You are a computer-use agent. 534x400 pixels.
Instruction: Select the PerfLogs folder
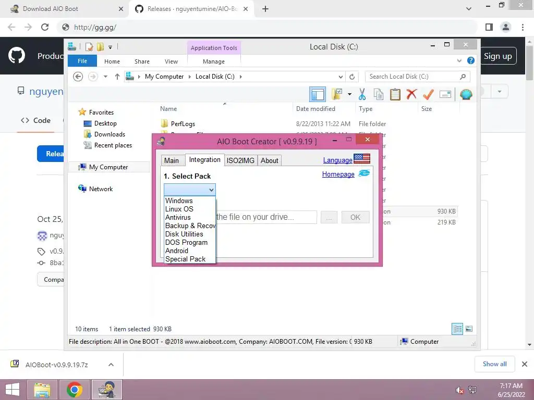pos(183,124)
